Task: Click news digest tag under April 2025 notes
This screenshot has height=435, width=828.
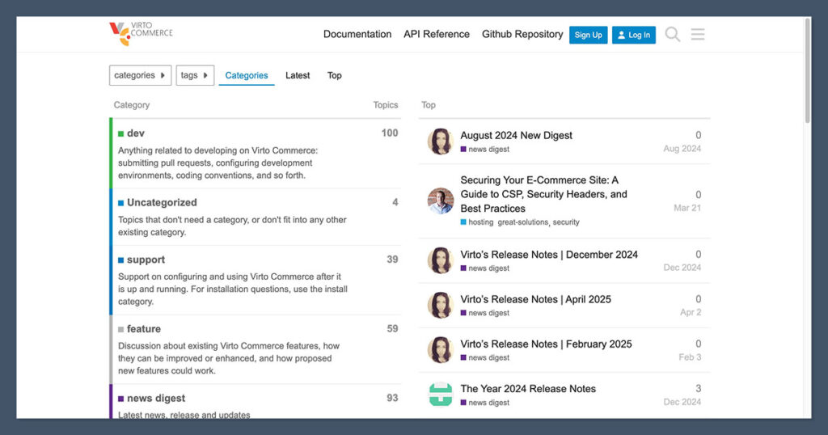Action: [485, 313]
